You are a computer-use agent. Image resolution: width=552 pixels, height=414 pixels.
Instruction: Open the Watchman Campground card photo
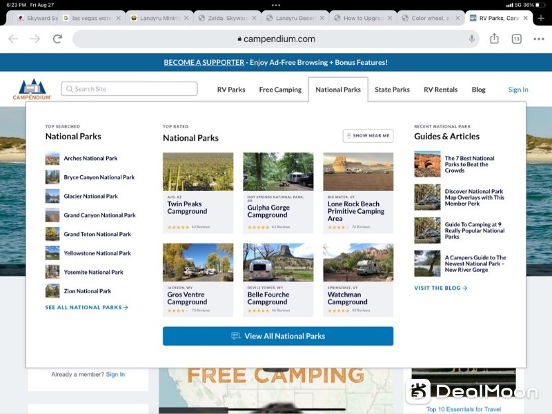(x=358, y=262)
